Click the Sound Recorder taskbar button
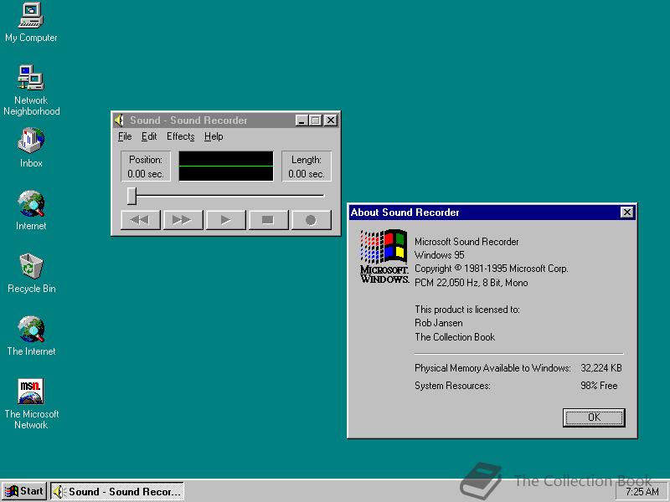 coord(117,491)
